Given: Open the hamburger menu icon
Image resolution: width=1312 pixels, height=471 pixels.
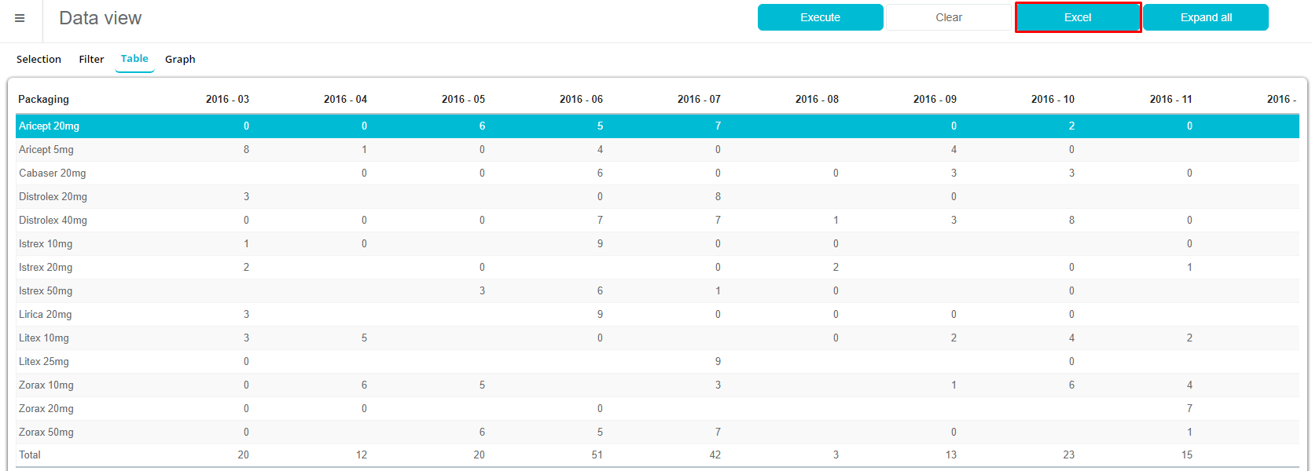Looking at the screenshot, I should (20, 18).
